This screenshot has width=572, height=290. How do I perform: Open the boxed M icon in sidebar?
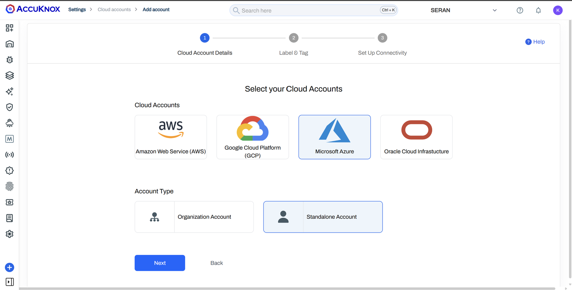[x=10, y=139]
